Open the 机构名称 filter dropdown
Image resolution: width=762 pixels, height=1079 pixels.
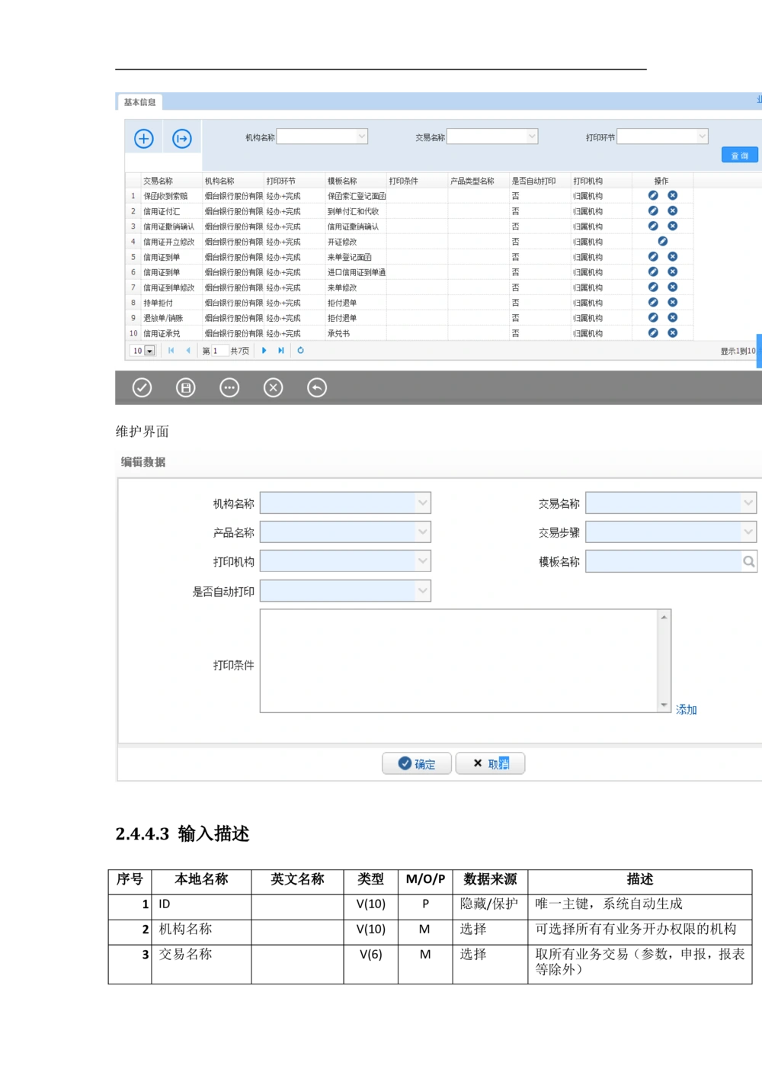tap(362, 136)
